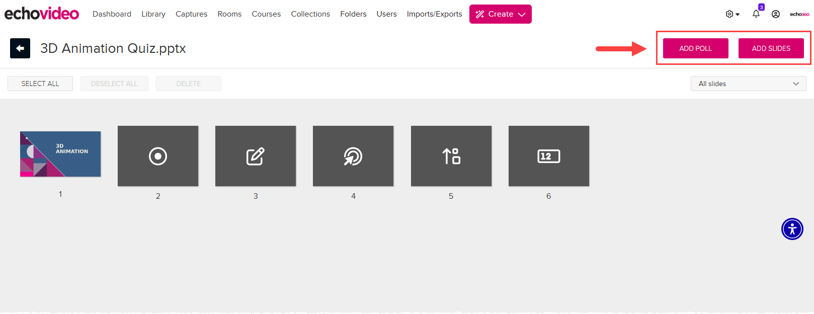The image size is (814, 314).
Task: Select the short answer poll slide 3
Action: [x=256, y=156]
